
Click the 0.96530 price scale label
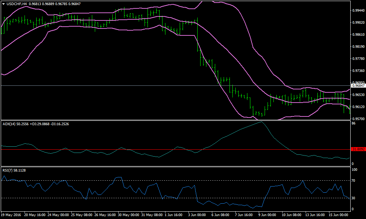(358, 95)
